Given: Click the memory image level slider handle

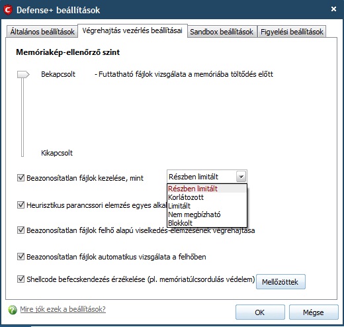Looking at the screenshot, I should pos(23,74).
